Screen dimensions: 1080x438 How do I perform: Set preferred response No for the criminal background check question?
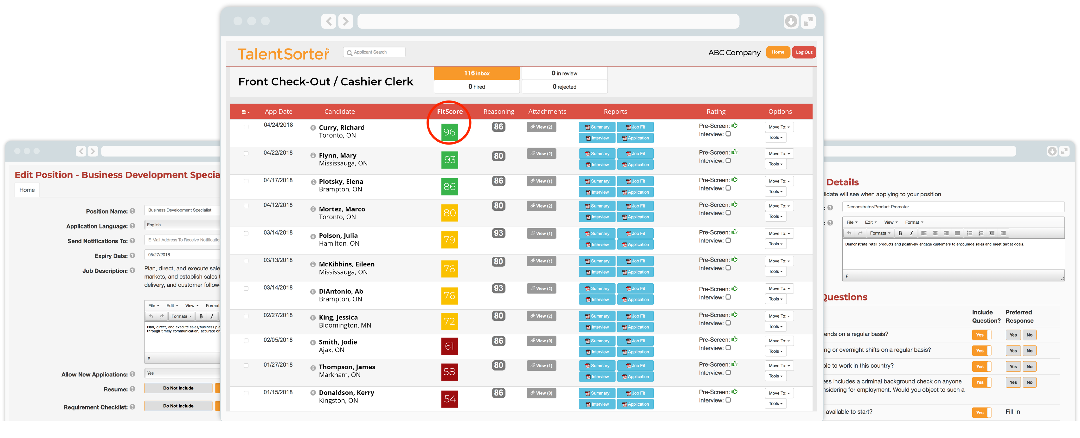1029,382
